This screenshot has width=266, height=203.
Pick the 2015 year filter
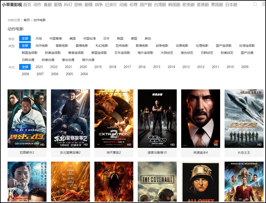coord(157,67)
